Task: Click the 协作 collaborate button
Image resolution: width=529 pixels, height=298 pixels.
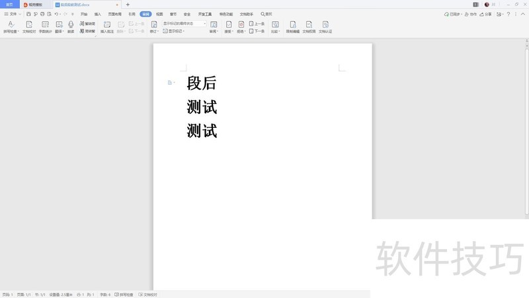Action: point(471,14)
